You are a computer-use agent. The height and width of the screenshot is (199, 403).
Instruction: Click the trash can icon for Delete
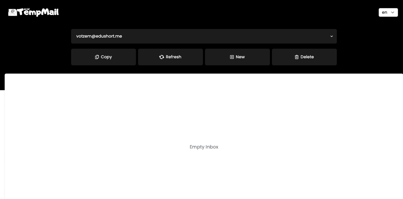point(297,57)
